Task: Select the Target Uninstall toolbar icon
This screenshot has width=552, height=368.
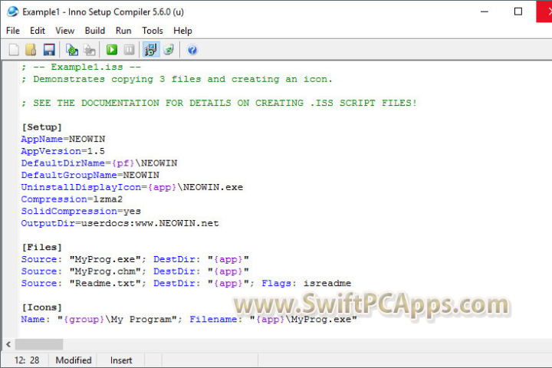Action: (x=169, y=50)
